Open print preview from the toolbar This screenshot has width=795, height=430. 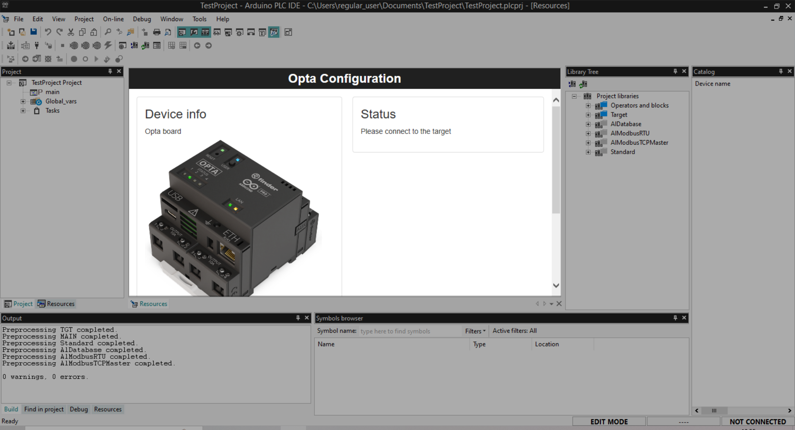168,32
